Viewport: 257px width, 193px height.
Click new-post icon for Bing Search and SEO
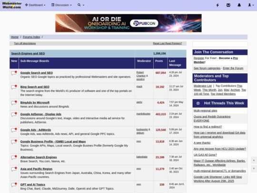[x=14, y=87]
